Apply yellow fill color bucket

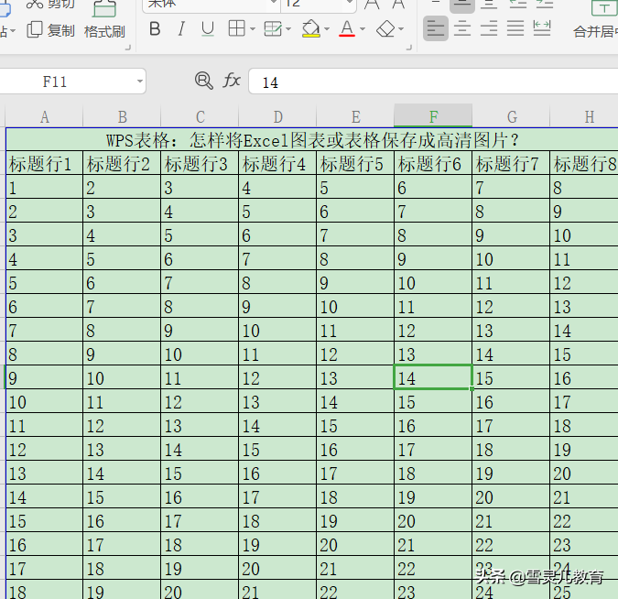click(311, 28)
